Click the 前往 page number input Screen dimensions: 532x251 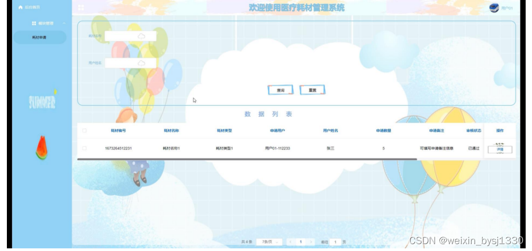(335, 242)
